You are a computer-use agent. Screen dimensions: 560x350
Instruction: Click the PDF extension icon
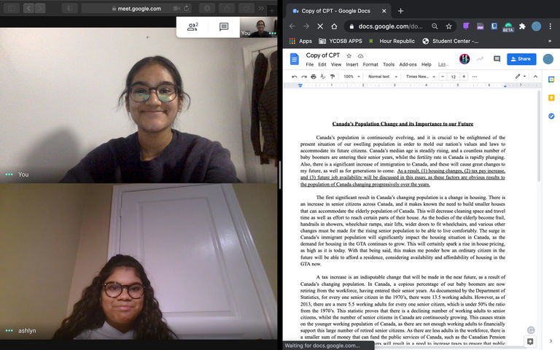click(481, 26)
